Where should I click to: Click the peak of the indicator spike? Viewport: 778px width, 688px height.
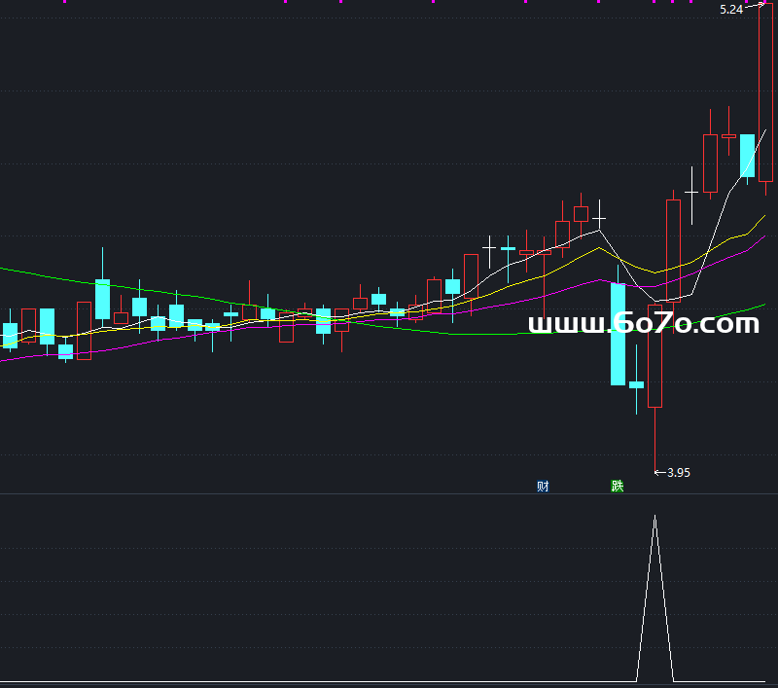[x=654, y=517]
